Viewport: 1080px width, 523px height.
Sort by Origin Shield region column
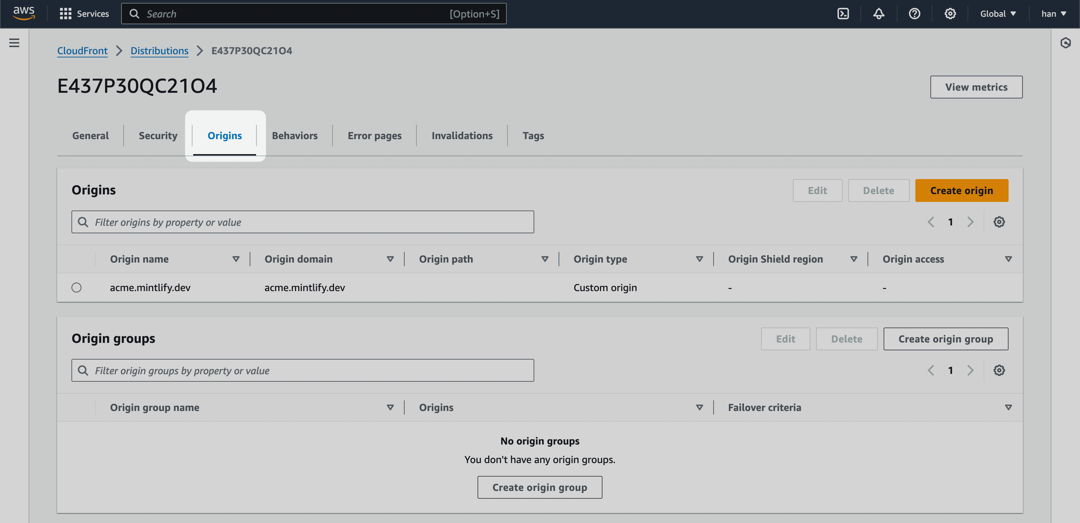click(x=854, y=259)
